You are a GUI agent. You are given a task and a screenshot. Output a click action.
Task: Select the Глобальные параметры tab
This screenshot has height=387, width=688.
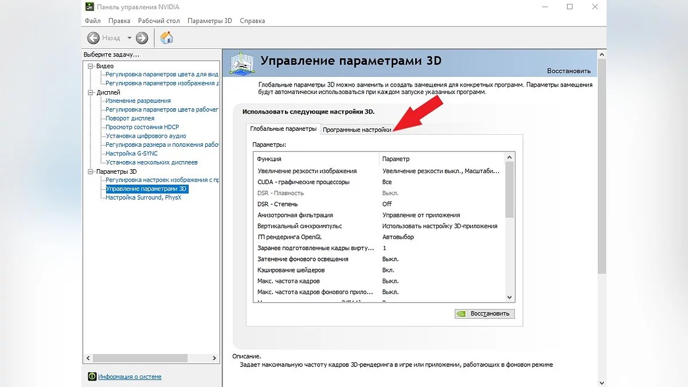click(283, 129)
